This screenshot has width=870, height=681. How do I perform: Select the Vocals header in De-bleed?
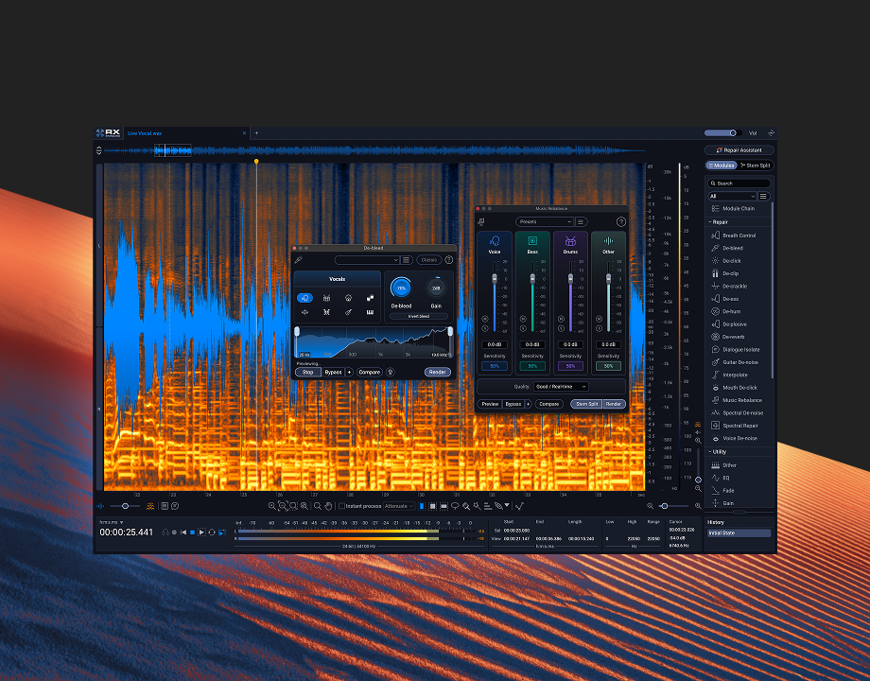(x=337, y=279)
